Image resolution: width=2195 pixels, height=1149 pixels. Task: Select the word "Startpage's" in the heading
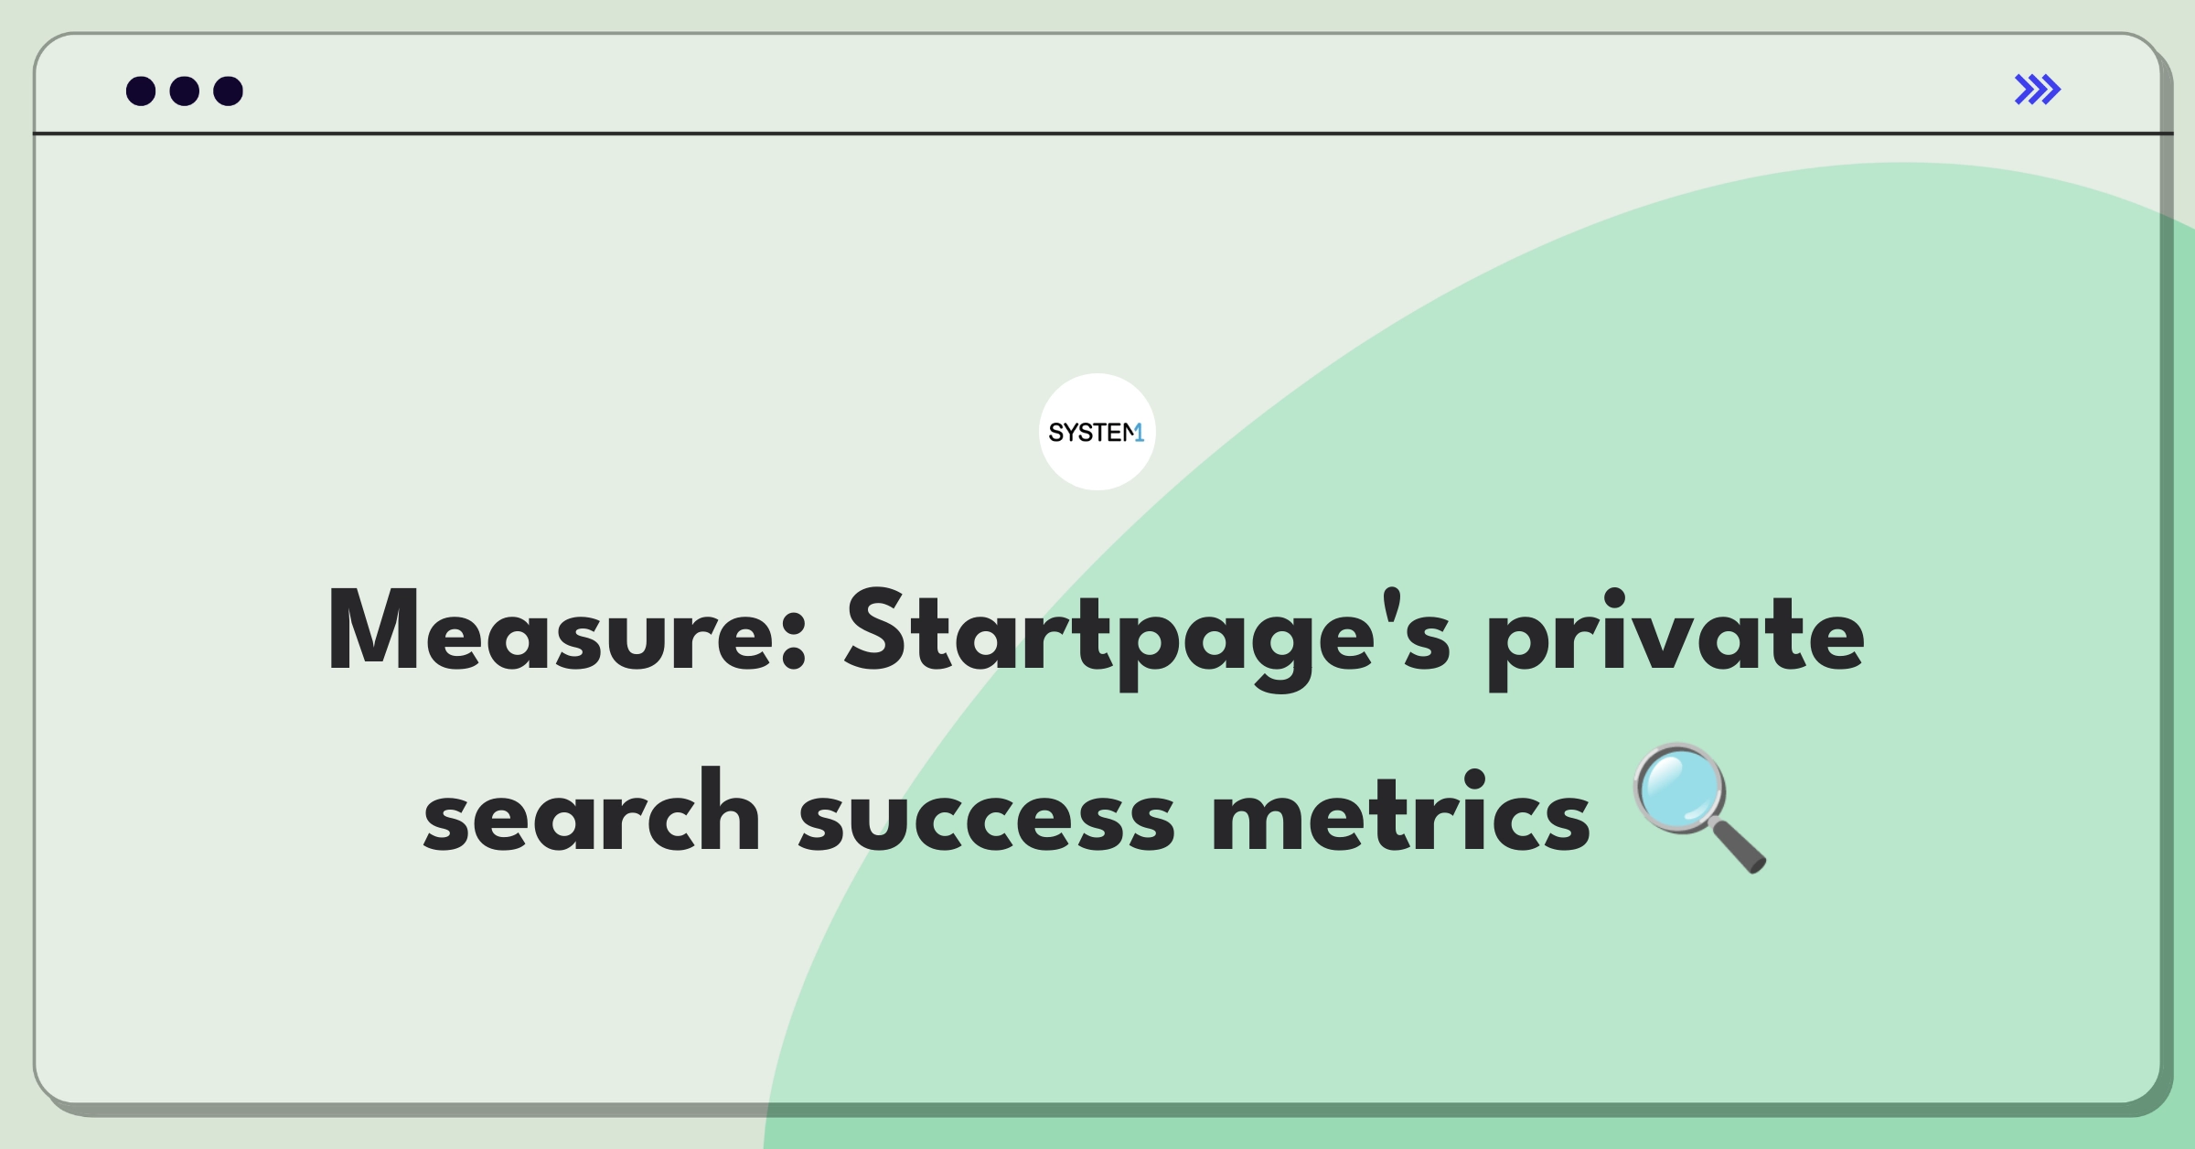(1147, 638)
